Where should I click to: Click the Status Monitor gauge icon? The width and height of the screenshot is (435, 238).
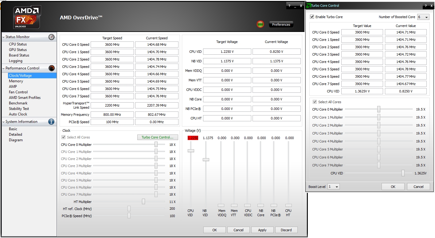52,37
